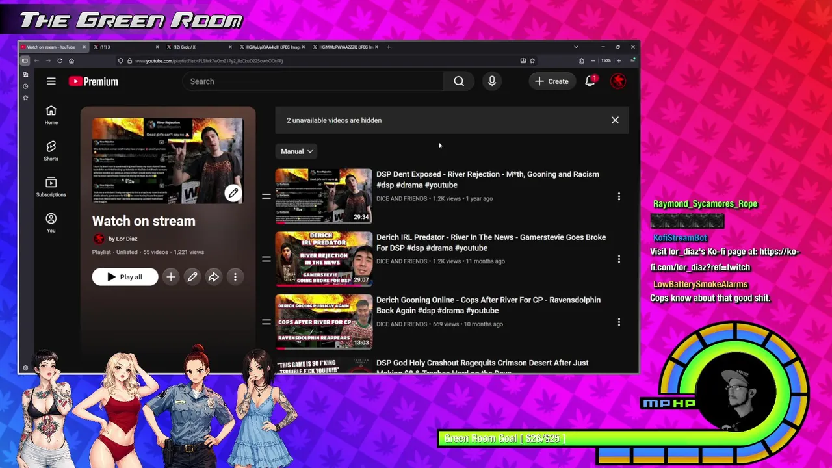Open DSP God Holy Crashout video title
Screen dimensions: 832x468
click(x=482, y=367)
